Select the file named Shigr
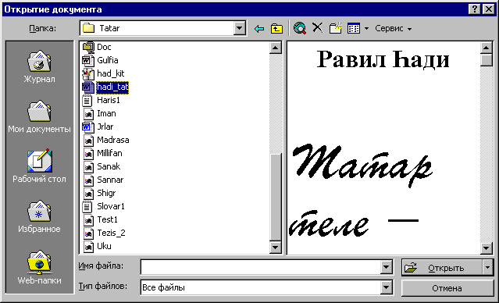The image size is (499, 303). coord(106,193)
